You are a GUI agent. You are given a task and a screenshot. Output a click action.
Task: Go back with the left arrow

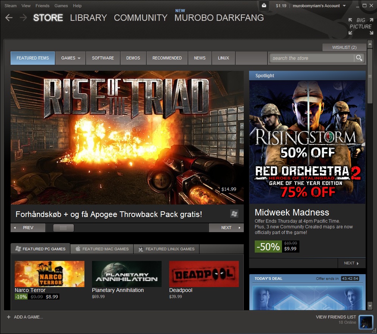pos(9,17)
